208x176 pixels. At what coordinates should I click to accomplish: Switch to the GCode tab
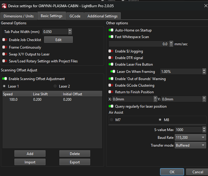point(75,16)
